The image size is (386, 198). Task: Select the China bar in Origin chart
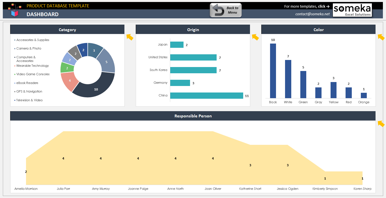pyautogui.click(x=207, y=96)
